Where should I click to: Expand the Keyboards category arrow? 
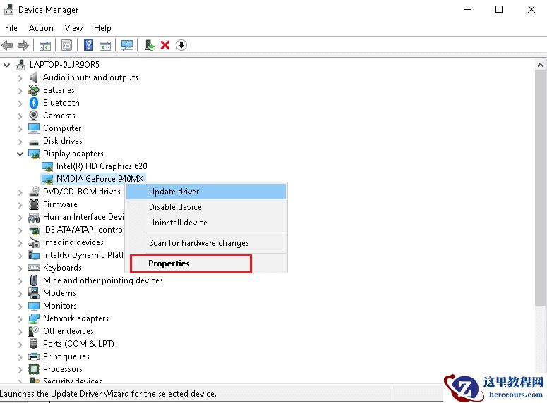coord(20,268)
